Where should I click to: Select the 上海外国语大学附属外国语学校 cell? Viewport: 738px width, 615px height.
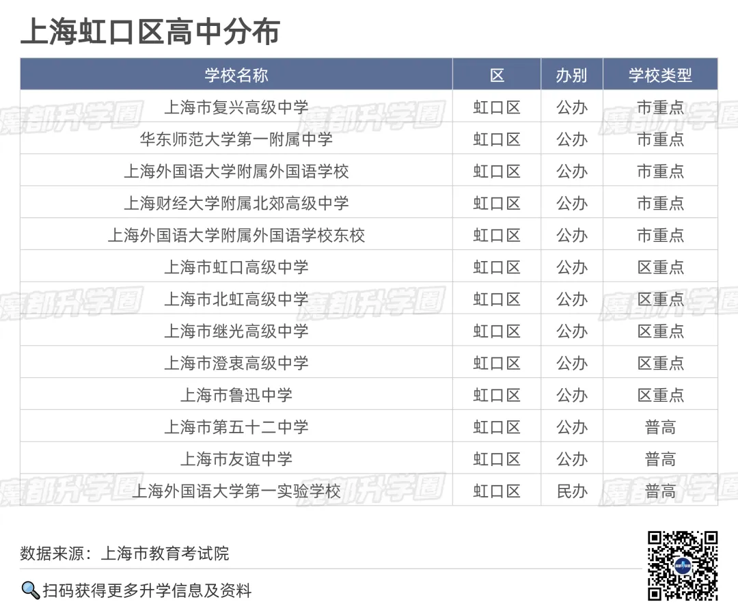point(236,171)
